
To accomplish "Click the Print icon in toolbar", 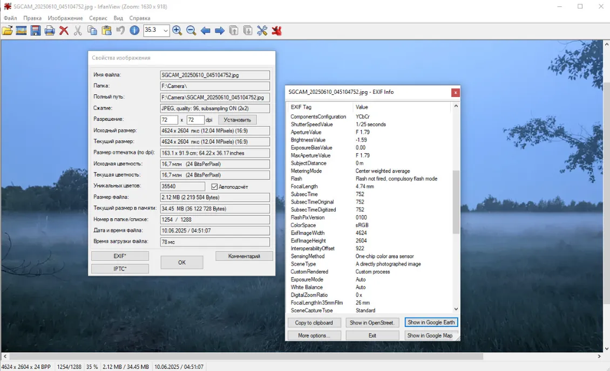I will coord(50,31).
